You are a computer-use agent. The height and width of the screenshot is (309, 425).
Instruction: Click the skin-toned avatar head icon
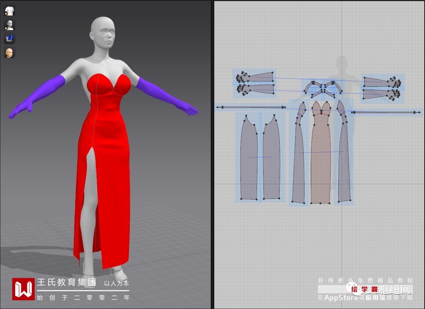[10, 52]
